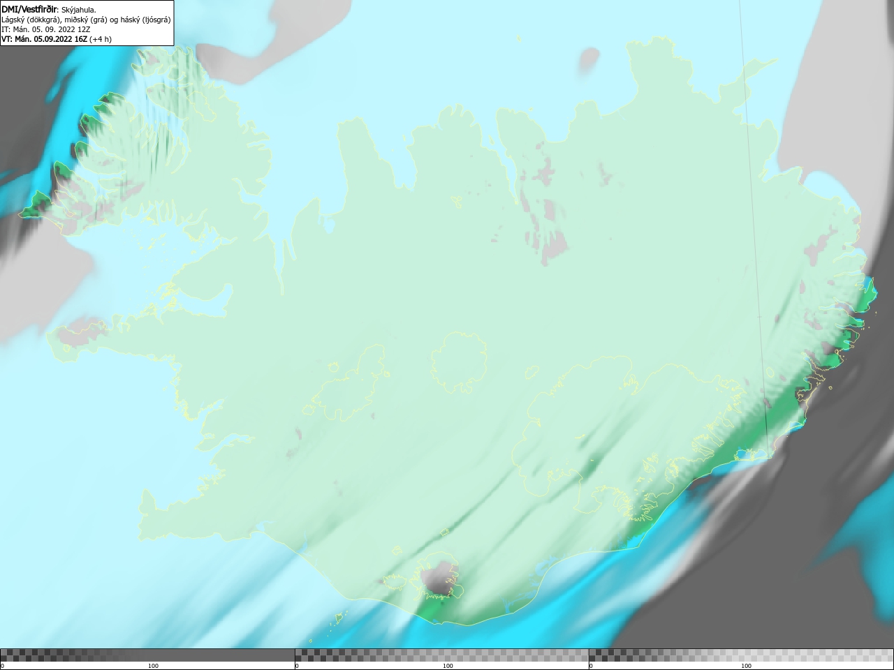Click the 'IT: Mán. 05. 09. 2022 12Z' line
894x670 pixels.
tap(45, 29)
